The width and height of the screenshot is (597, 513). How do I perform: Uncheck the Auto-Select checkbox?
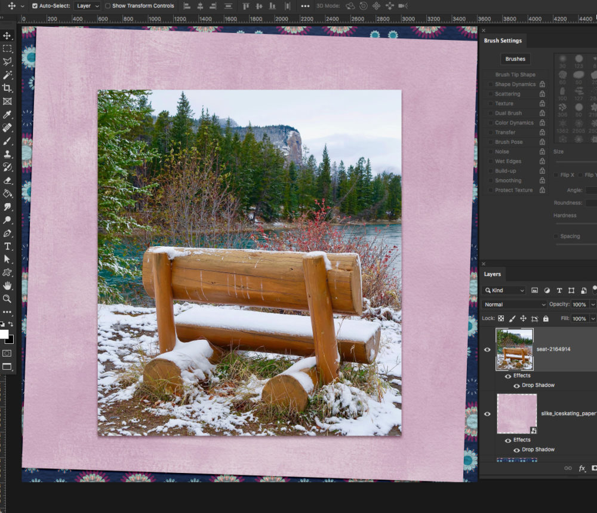pyautogui.click(x=35, y=6)
